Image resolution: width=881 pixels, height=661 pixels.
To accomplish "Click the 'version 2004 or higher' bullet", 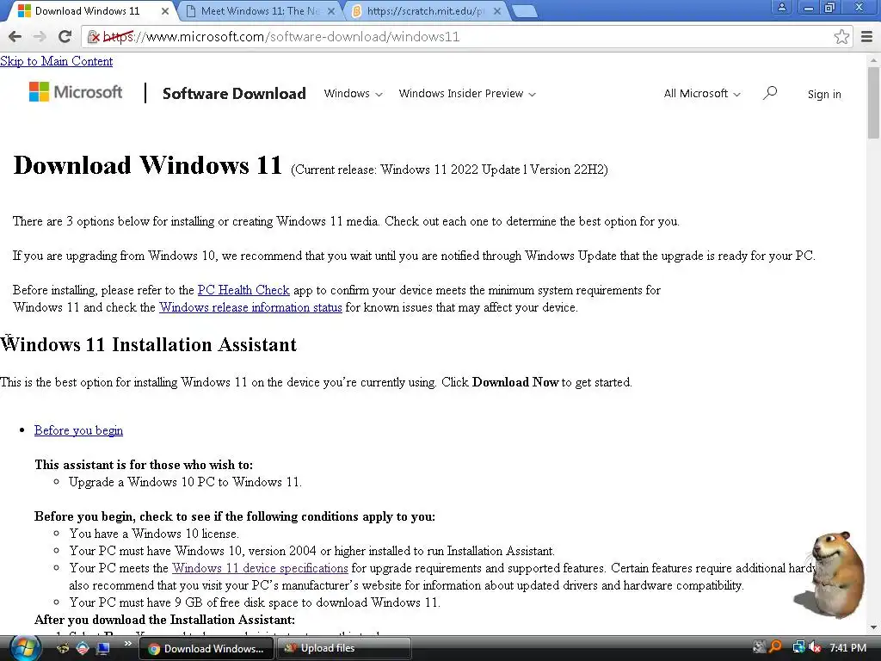I will (x=311, y=551).
